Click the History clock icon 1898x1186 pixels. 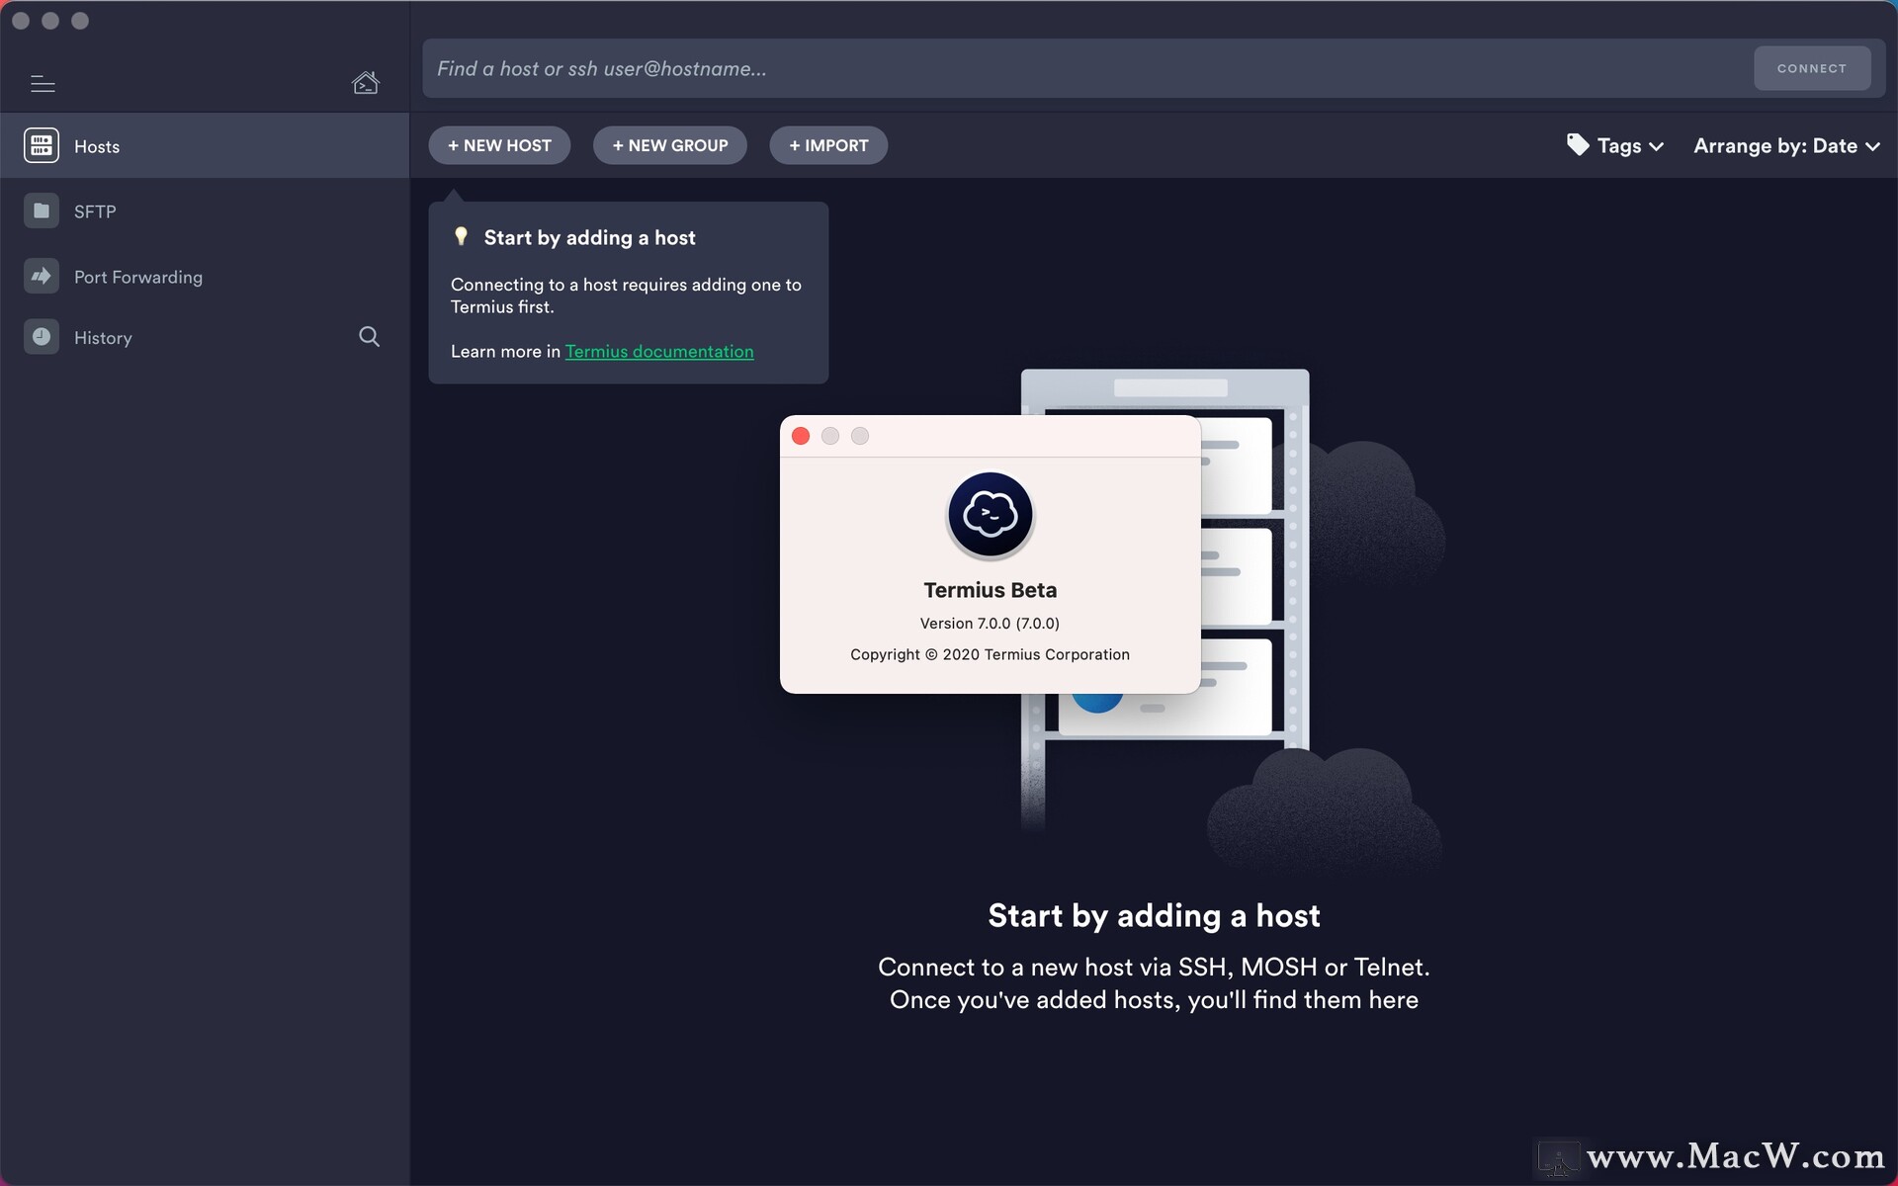[x=42, y=337]
